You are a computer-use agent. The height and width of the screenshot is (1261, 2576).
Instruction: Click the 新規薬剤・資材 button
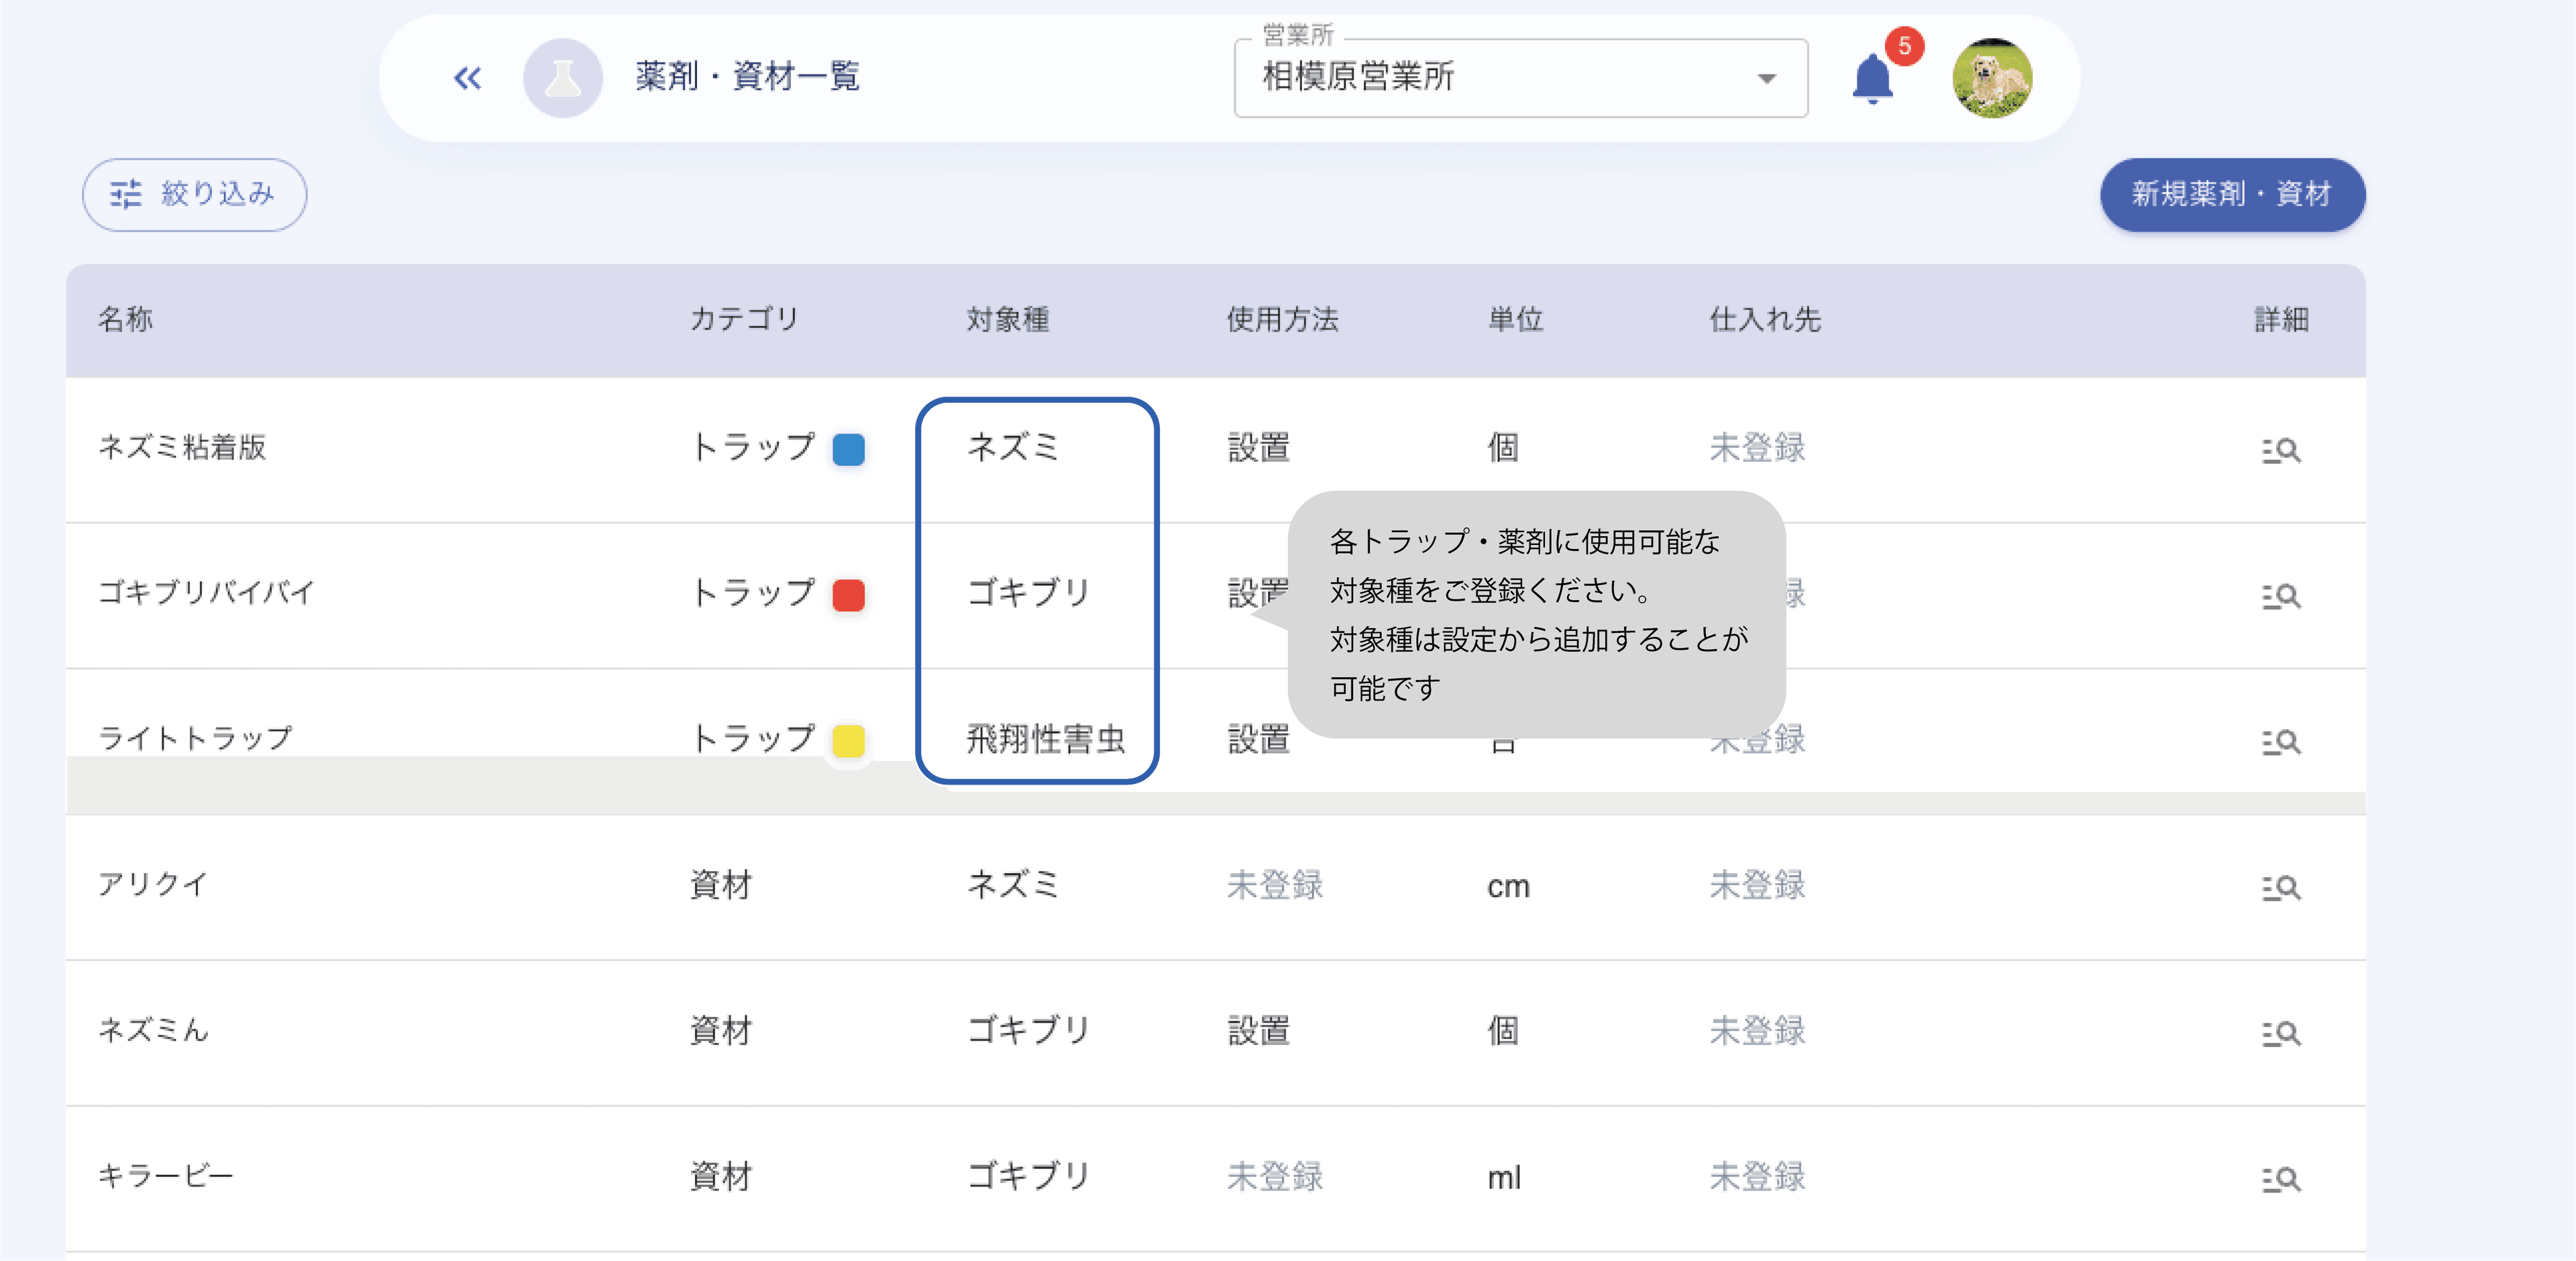(2232, 194)
